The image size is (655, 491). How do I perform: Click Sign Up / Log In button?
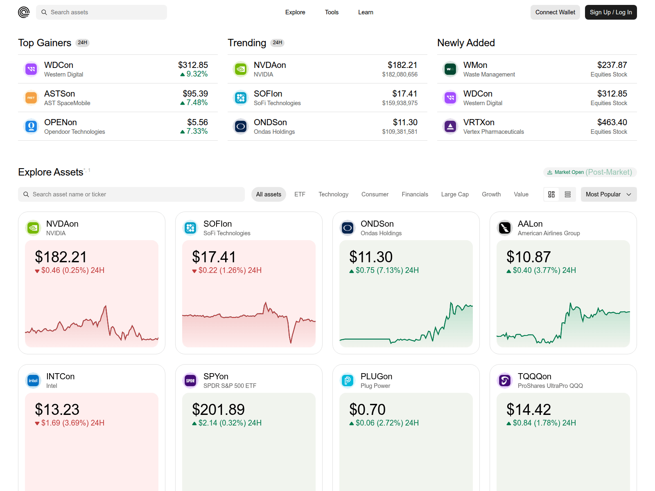pyautogui.click(x=611, y=12)
